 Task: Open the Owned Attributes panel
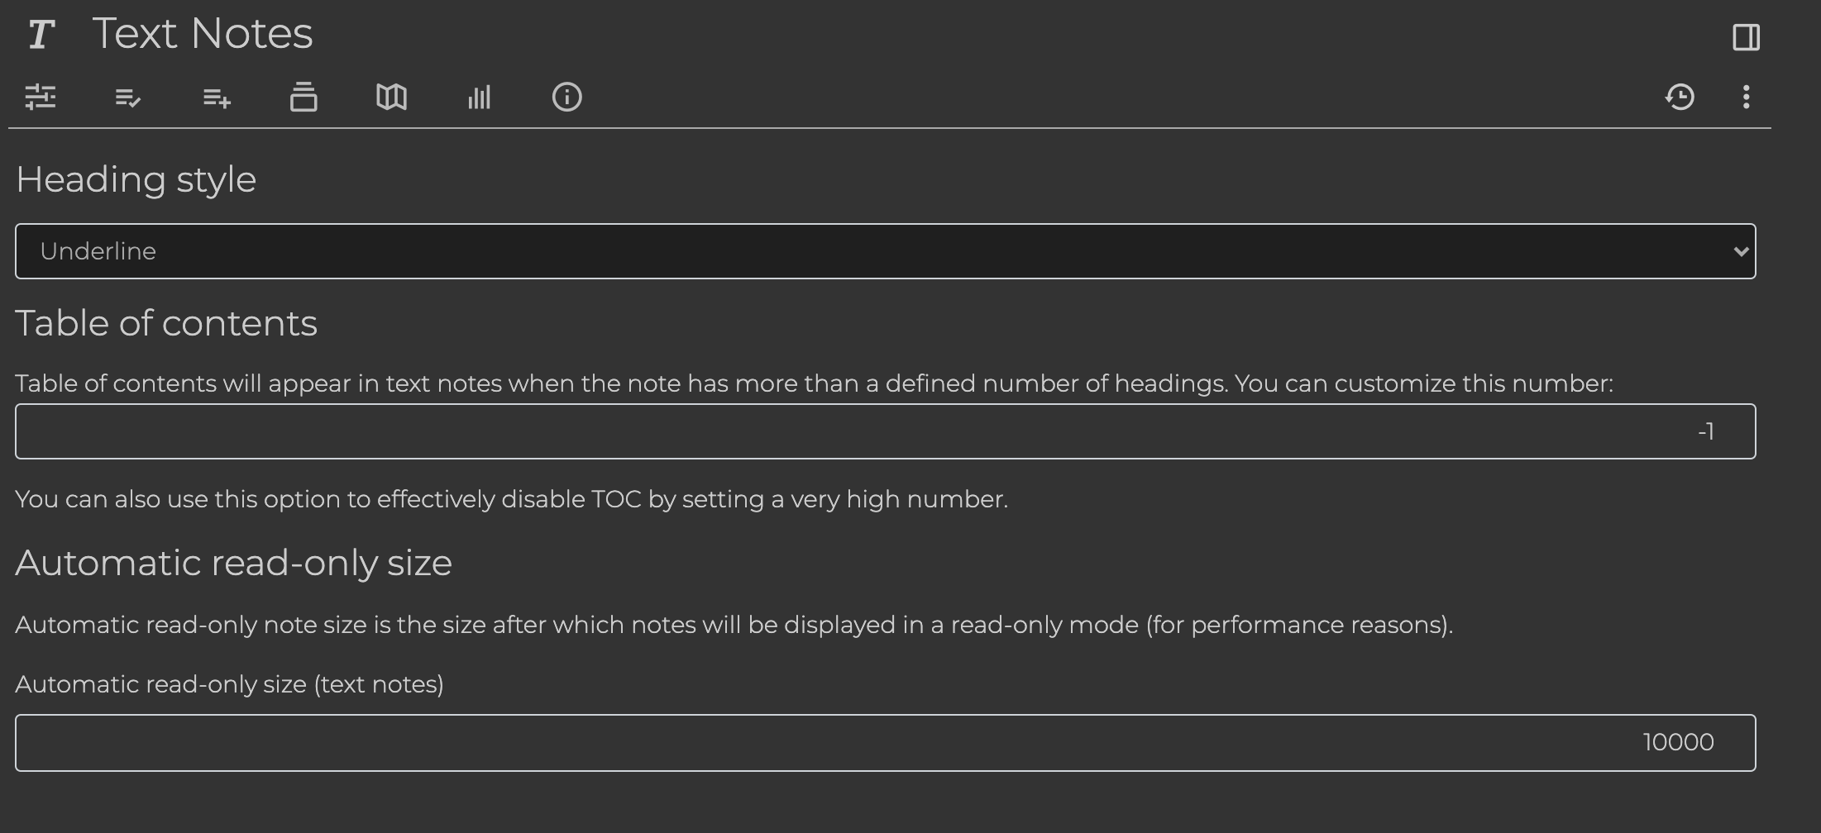point(129,97)
